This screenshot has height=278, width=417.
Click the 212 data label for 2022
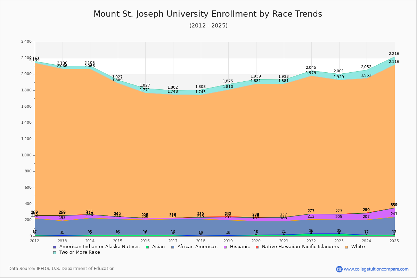click(311, 216)
